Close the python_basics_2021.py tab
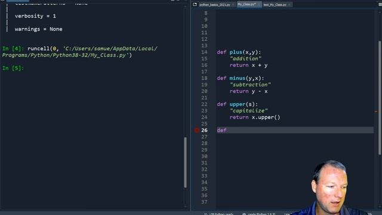The image size is (382, 215). point(233,5)
